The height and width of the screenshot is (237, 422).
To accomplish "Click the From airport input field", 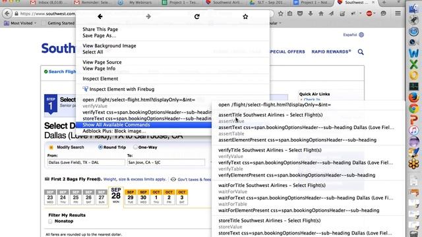I will click(x=86, y=163).
